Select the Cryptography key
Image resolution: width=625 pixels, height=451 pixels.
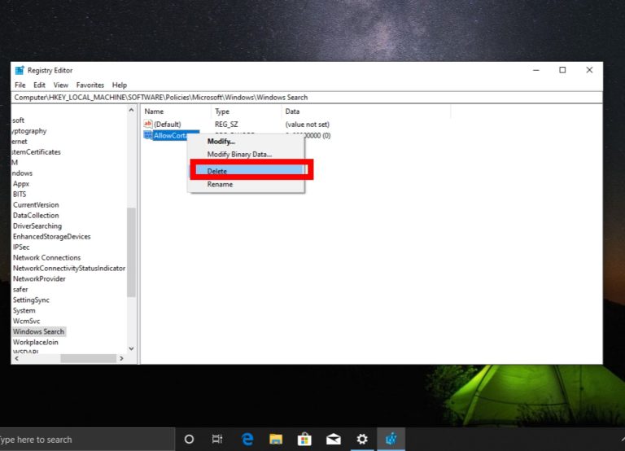(29, 131)
